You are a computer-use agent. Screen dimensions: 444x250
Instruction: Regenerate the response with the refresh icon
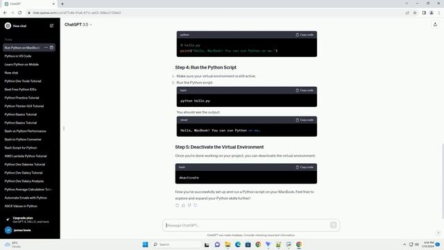196,206
